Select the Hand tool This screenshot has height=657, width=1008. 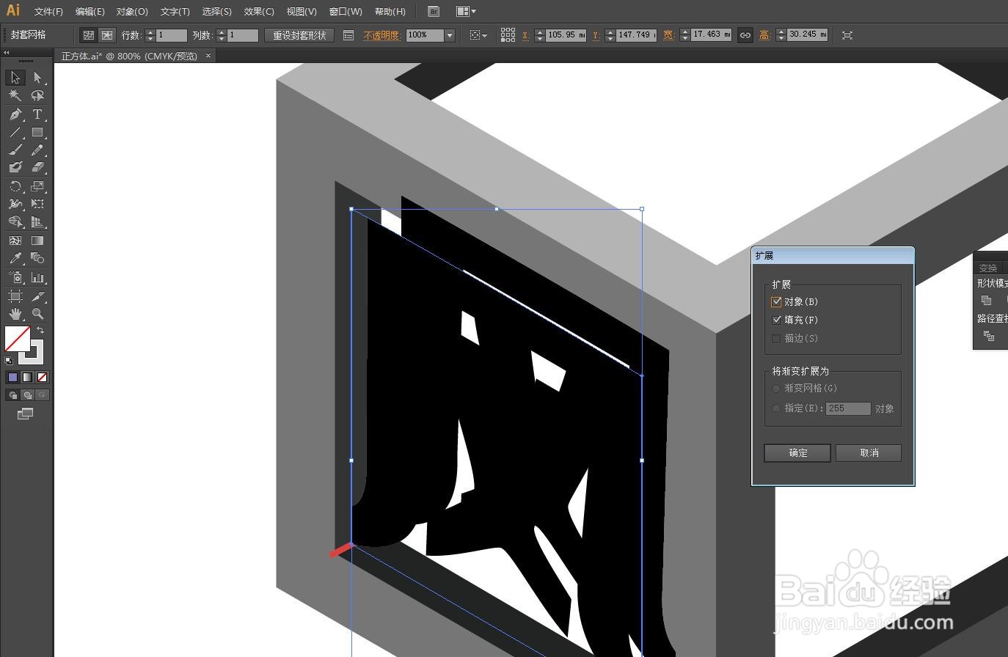[15, 313]
